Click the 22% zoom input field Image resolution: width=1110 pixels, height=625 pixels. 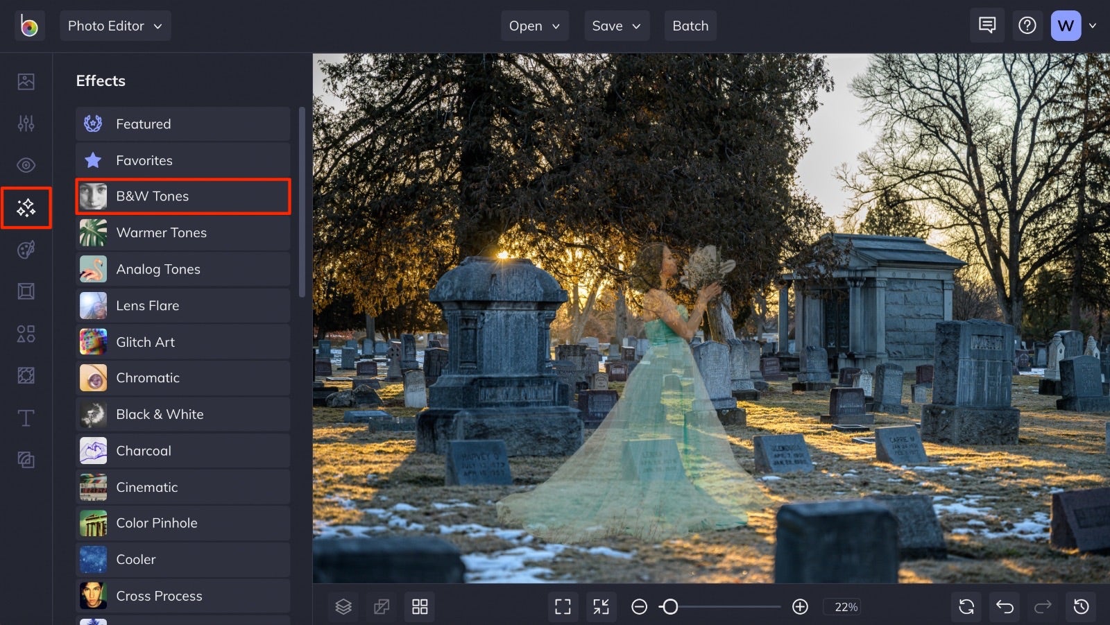point(842,607)
